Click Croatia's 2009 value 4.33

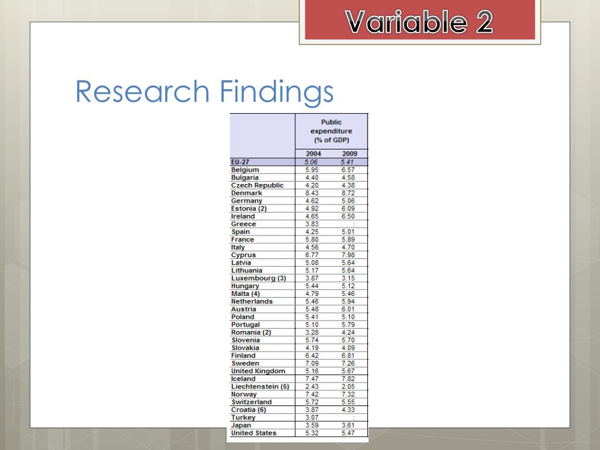coord(348,410)
